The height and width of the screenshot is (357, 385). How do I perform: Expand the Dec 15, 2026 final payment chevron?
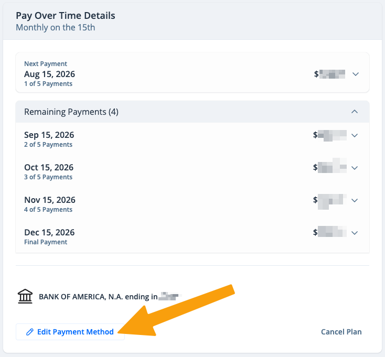click(354, 233)
